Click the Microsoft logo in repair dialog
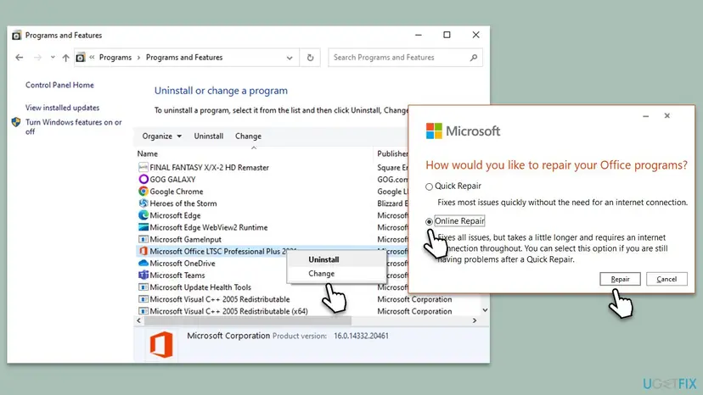 434,131
